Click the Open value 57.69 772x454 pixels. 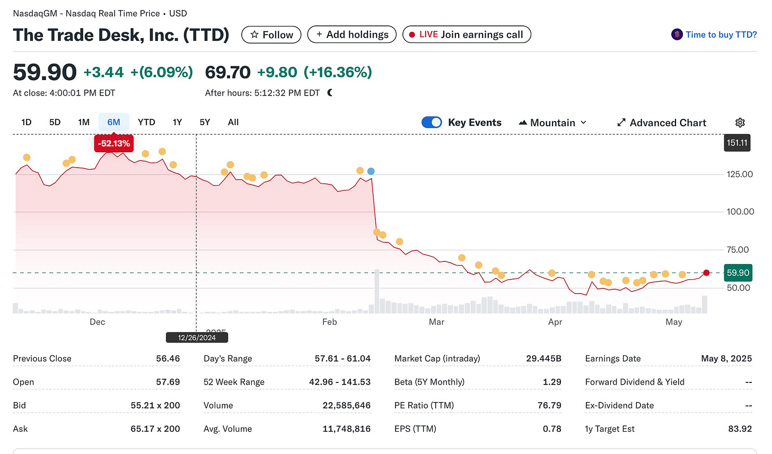(168, 382)
